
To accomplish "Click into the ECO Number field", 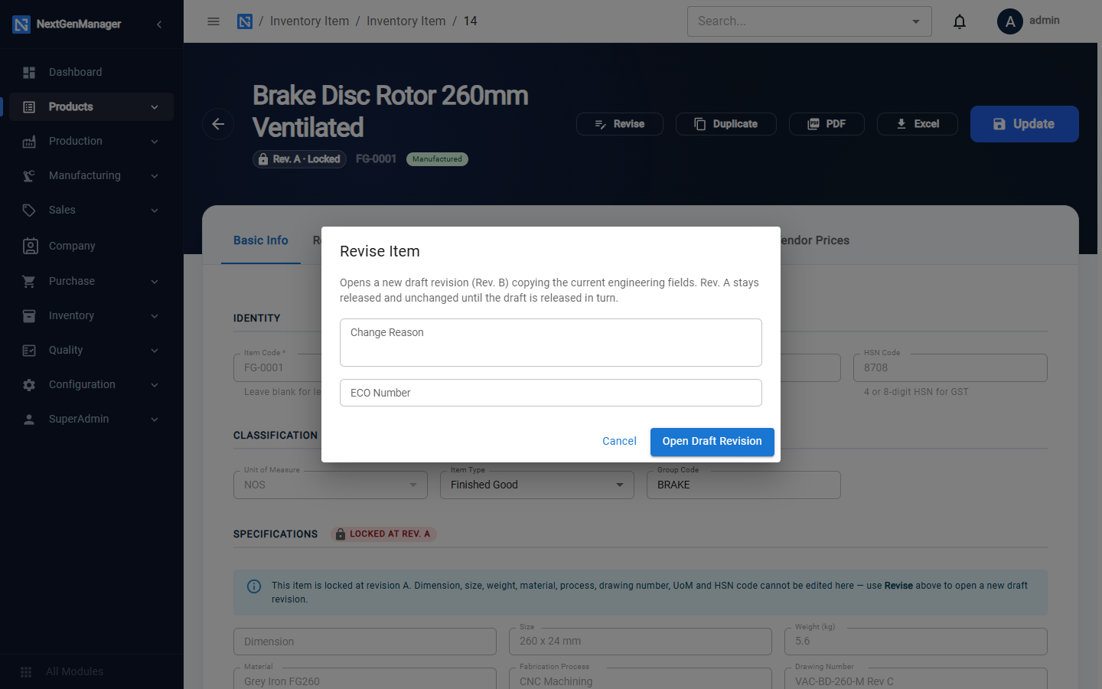I will 551,393.
